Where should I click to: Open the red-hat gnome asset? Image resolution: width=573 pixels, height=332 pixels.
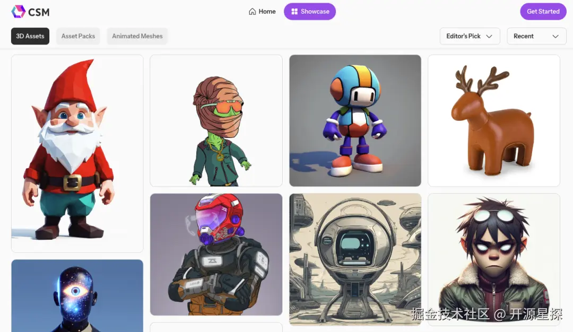[x=77, y=153]
